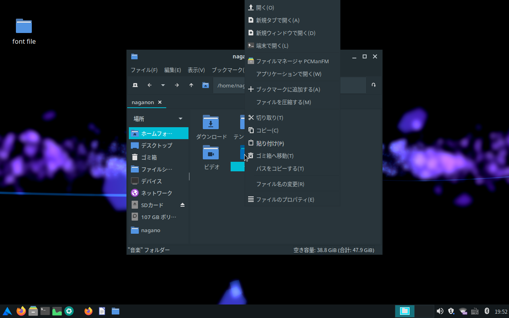Expand the keyboard layout tray indicator
The width and height of the screenshot is (509, 318).
(x=474, y=311)
